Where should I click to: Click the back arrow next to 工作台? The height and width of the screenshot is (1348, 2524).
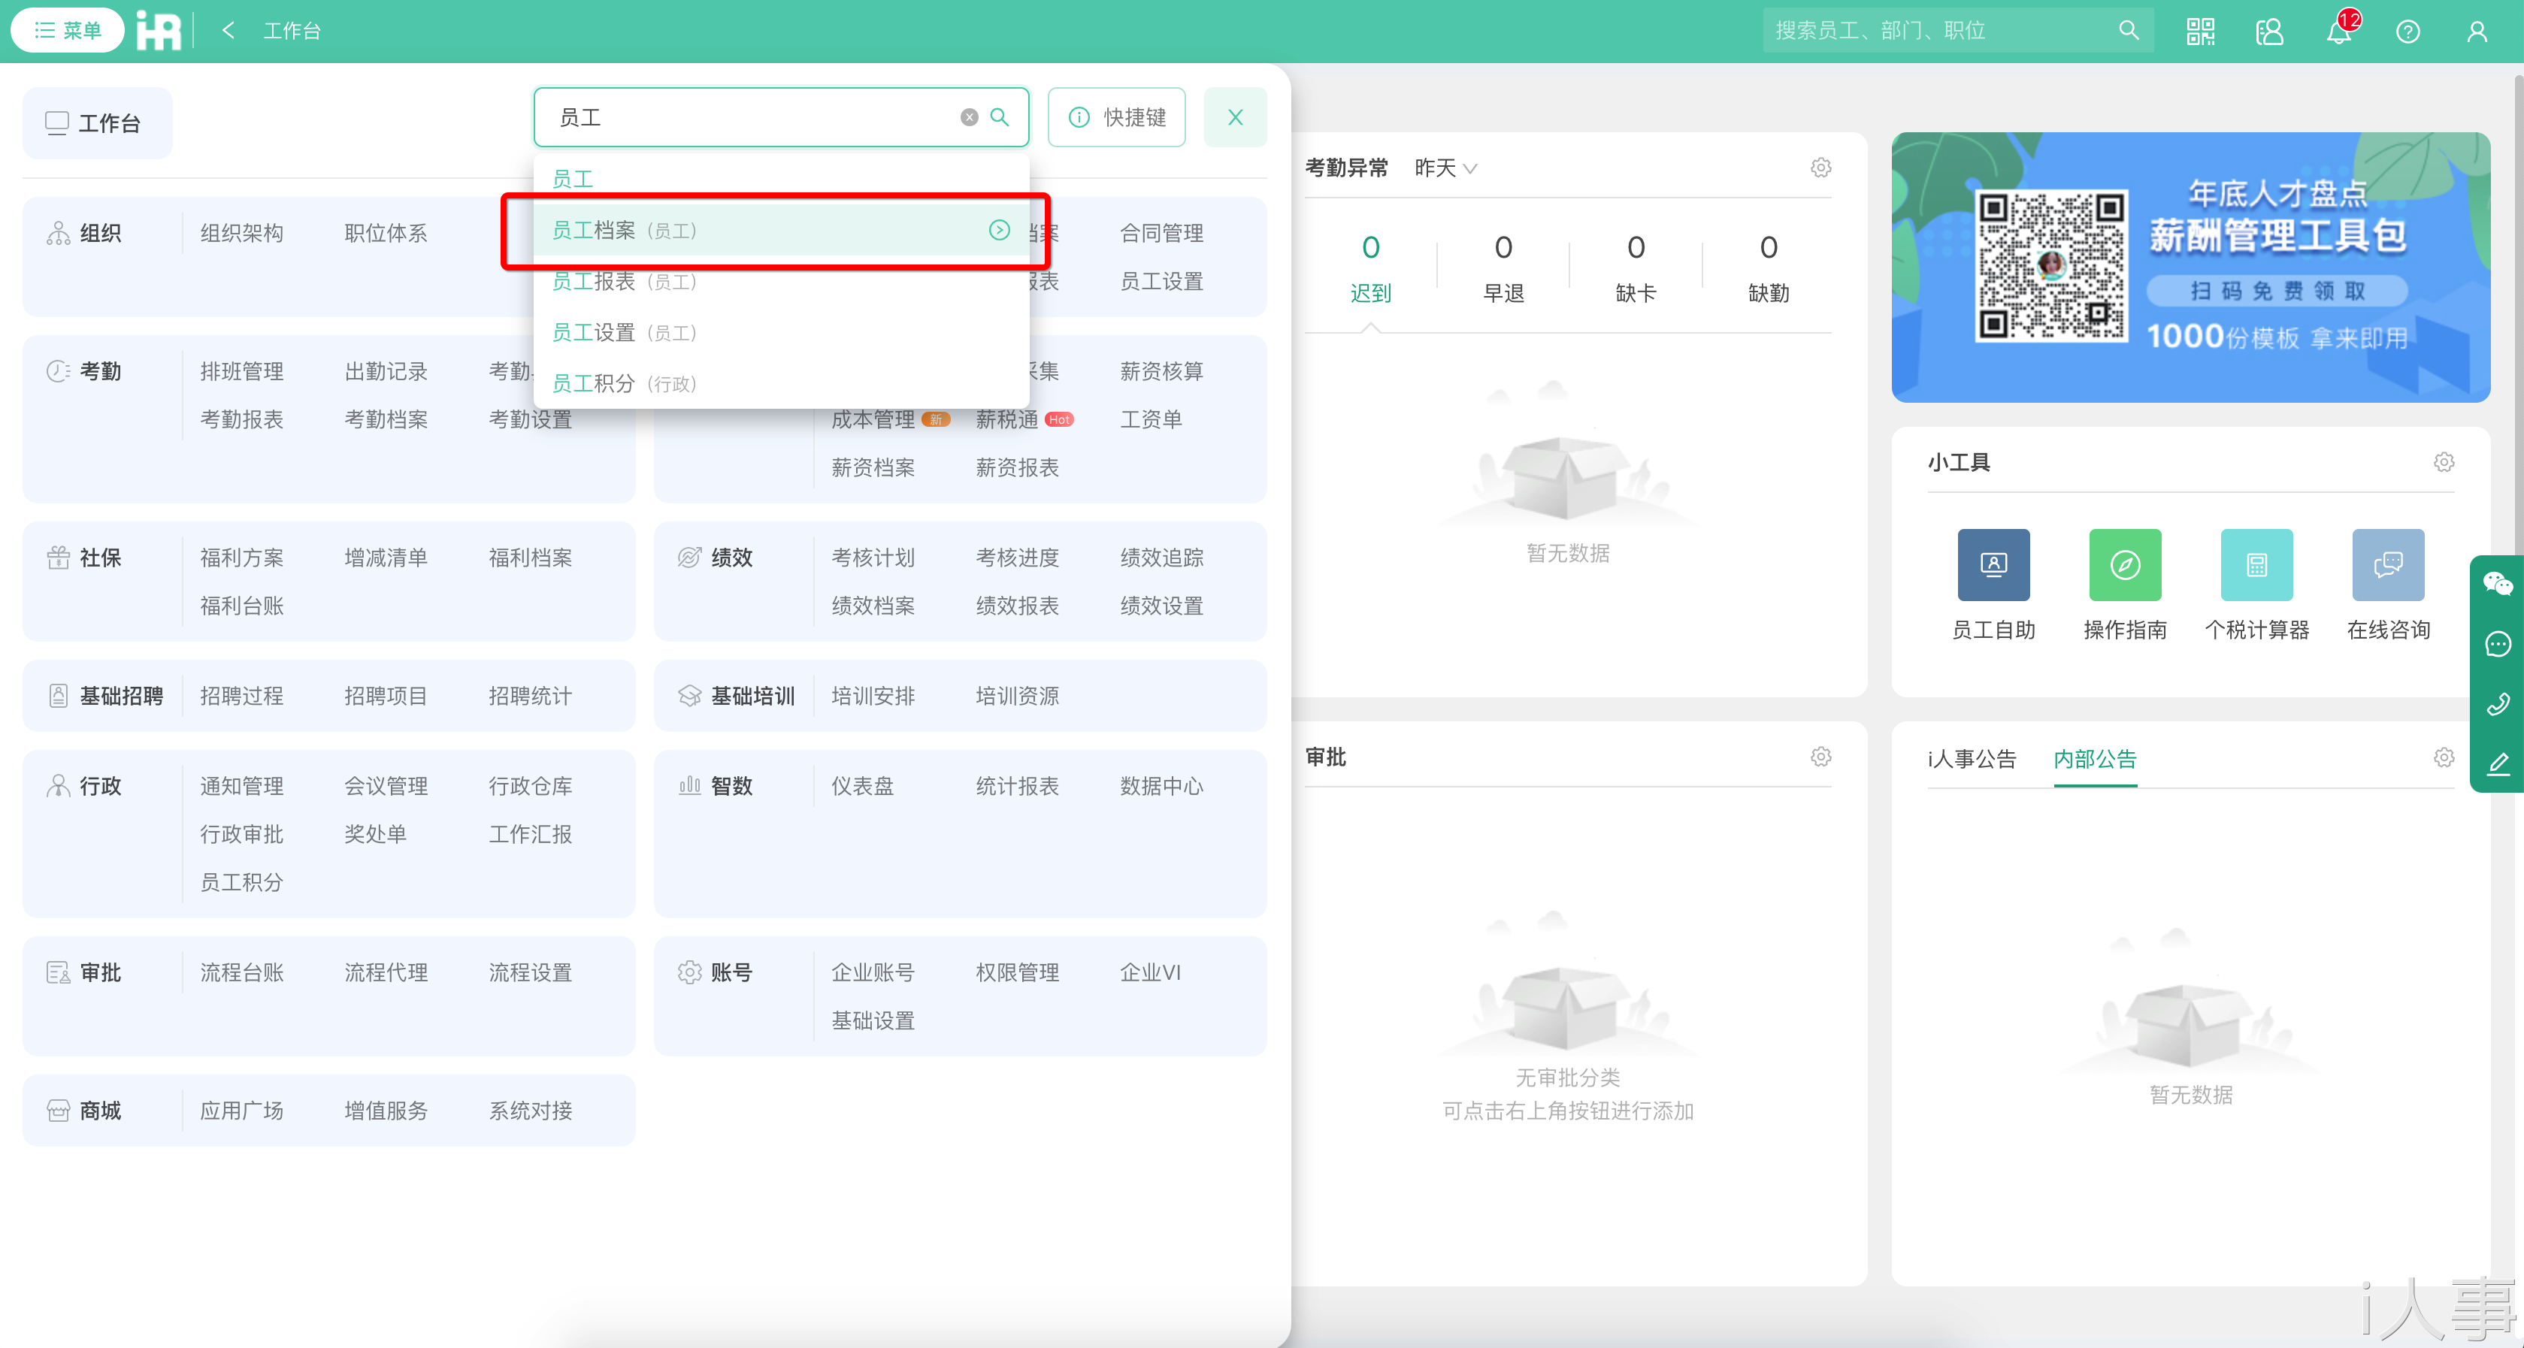[x=228, y=30]
